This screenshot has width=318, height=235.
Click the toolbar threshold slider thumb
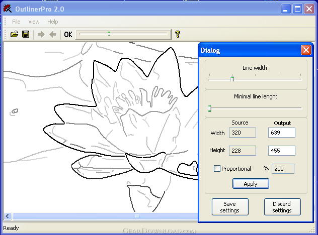(x=109, y=34)
